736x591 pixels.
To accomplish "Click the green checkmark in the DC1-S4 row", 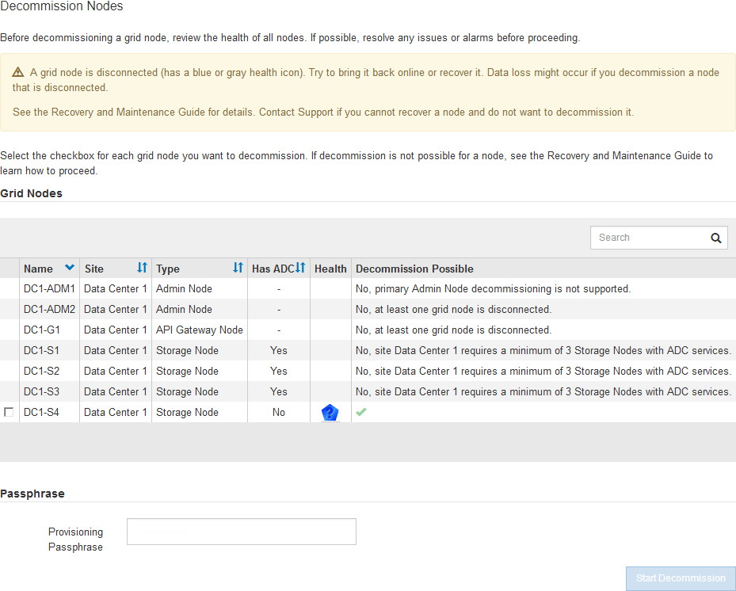I will 361,412.
